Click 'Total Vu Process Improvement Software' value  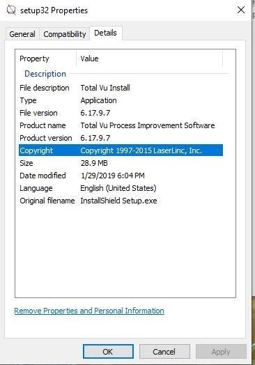(148, 125)
